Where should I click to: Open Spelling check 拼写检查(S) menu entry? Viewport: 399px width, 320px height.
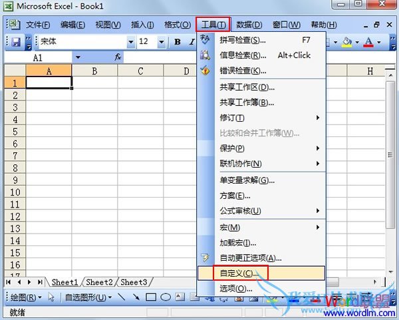(261, 40)
